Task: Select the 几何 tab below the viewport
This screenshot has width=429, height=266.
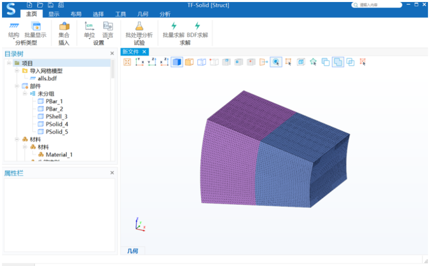Action: pos(133,251)
